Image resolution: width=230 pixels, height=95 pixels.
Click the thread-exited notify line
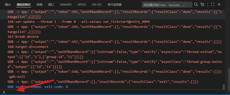[115, 54]
